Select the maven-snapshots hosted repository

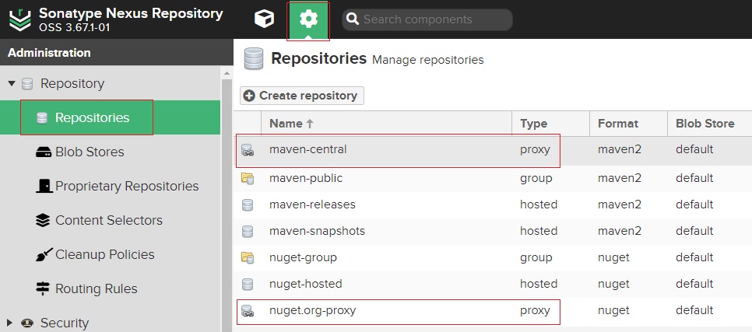(317, 232)
